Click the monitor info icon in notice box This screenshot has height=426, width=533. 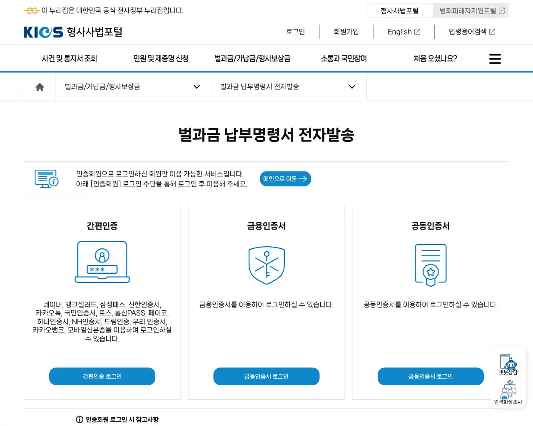click(x=47, y=178)
